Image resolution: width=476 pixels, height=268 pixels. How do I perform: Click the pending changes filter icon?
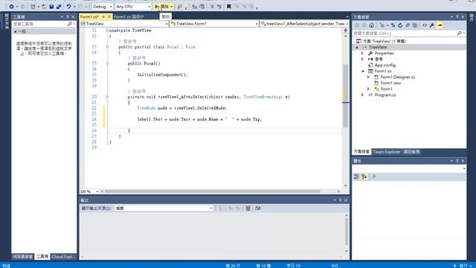pos(382,25)
